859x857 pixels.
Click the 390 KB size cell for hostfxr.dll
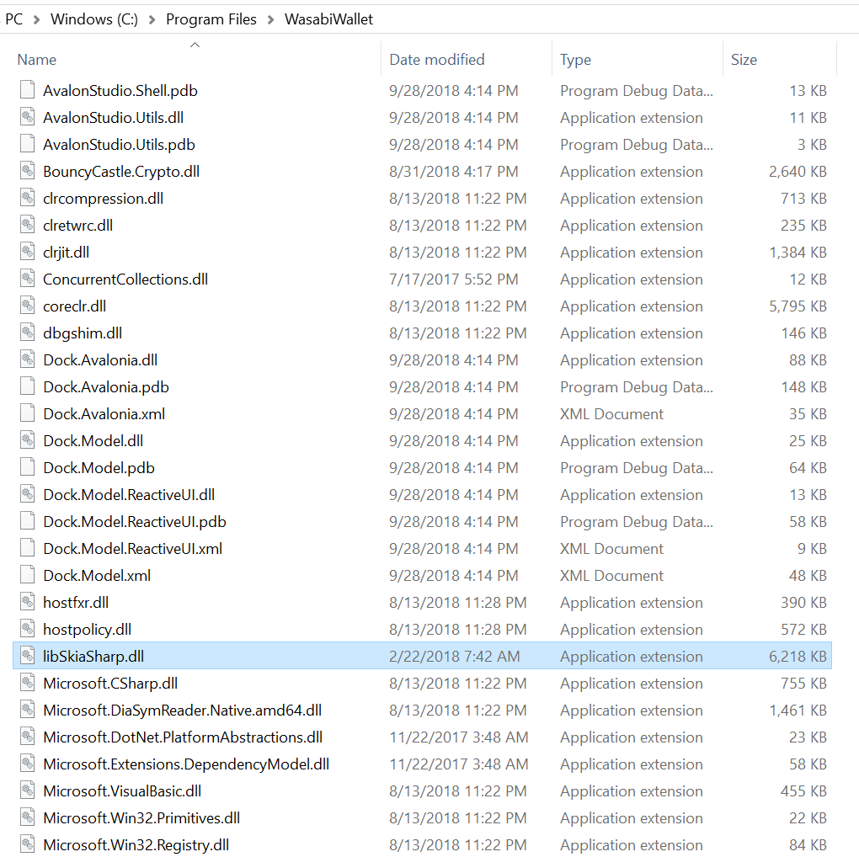tap(803, 603)
